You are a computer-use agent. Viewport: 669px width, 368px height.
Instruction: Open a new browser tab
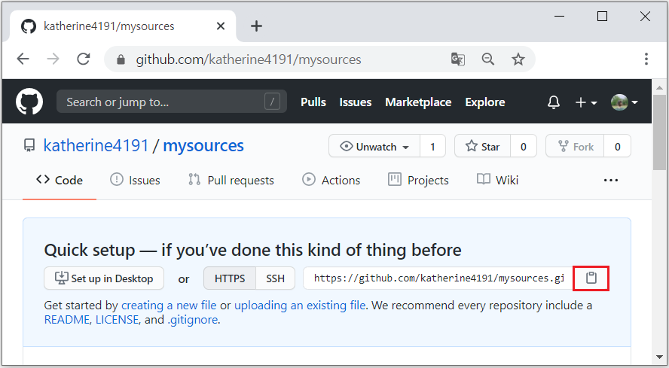pyautogui.click(x=256, y=26)
